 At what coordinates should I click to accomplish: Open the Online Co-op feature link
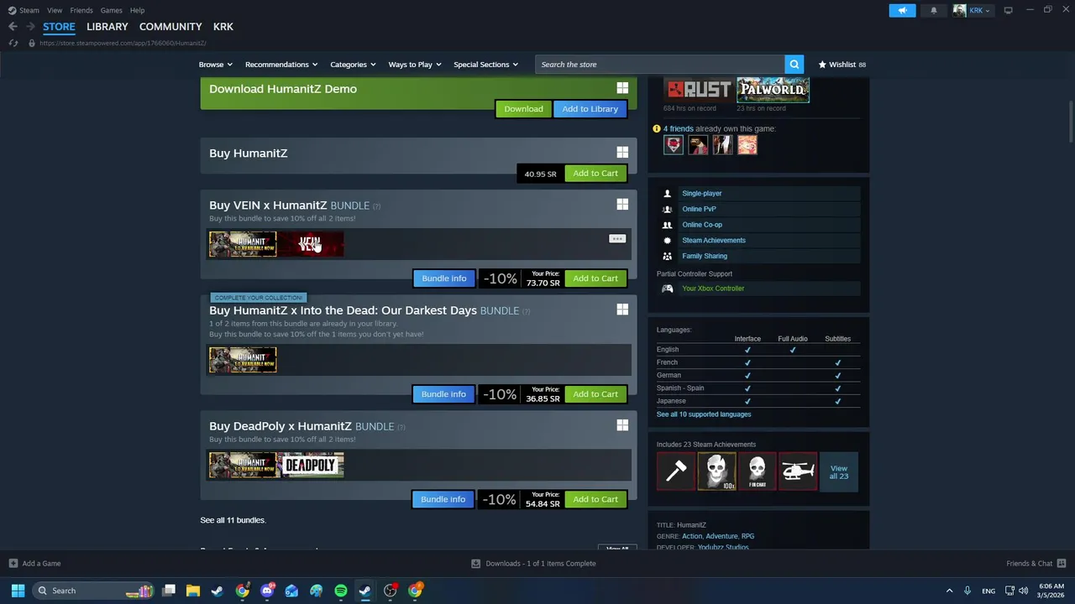(702, 225)
